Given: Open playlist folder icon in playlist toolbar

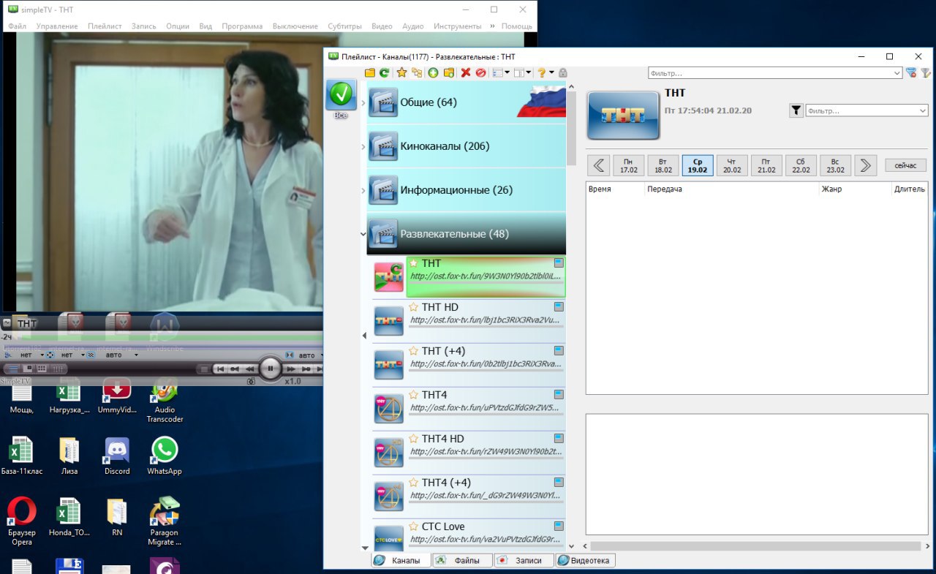Looking at the screenshot, I should click(370, 72).
